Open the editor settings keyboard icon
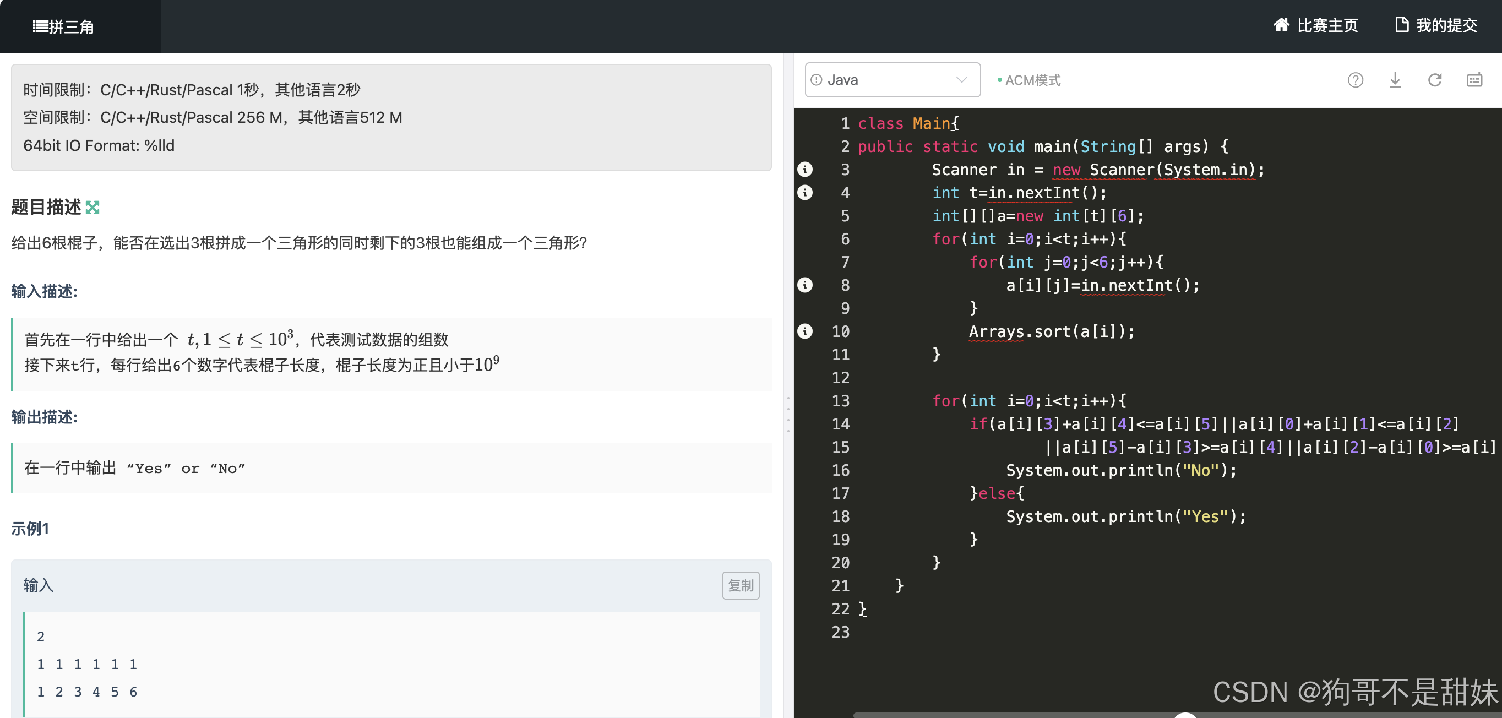The image size is (1502, 718). tap(1474, 80)
